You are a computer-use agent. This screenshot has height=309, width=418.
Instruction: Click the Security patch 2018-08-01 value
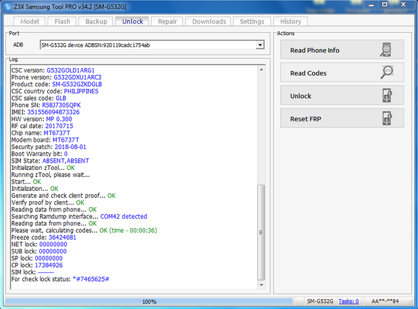point(71,147)
